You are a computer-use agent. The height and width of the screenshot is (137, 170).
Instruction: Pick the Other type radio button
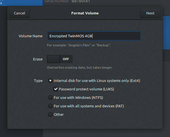pyautogui.click(x=50, y=114)
